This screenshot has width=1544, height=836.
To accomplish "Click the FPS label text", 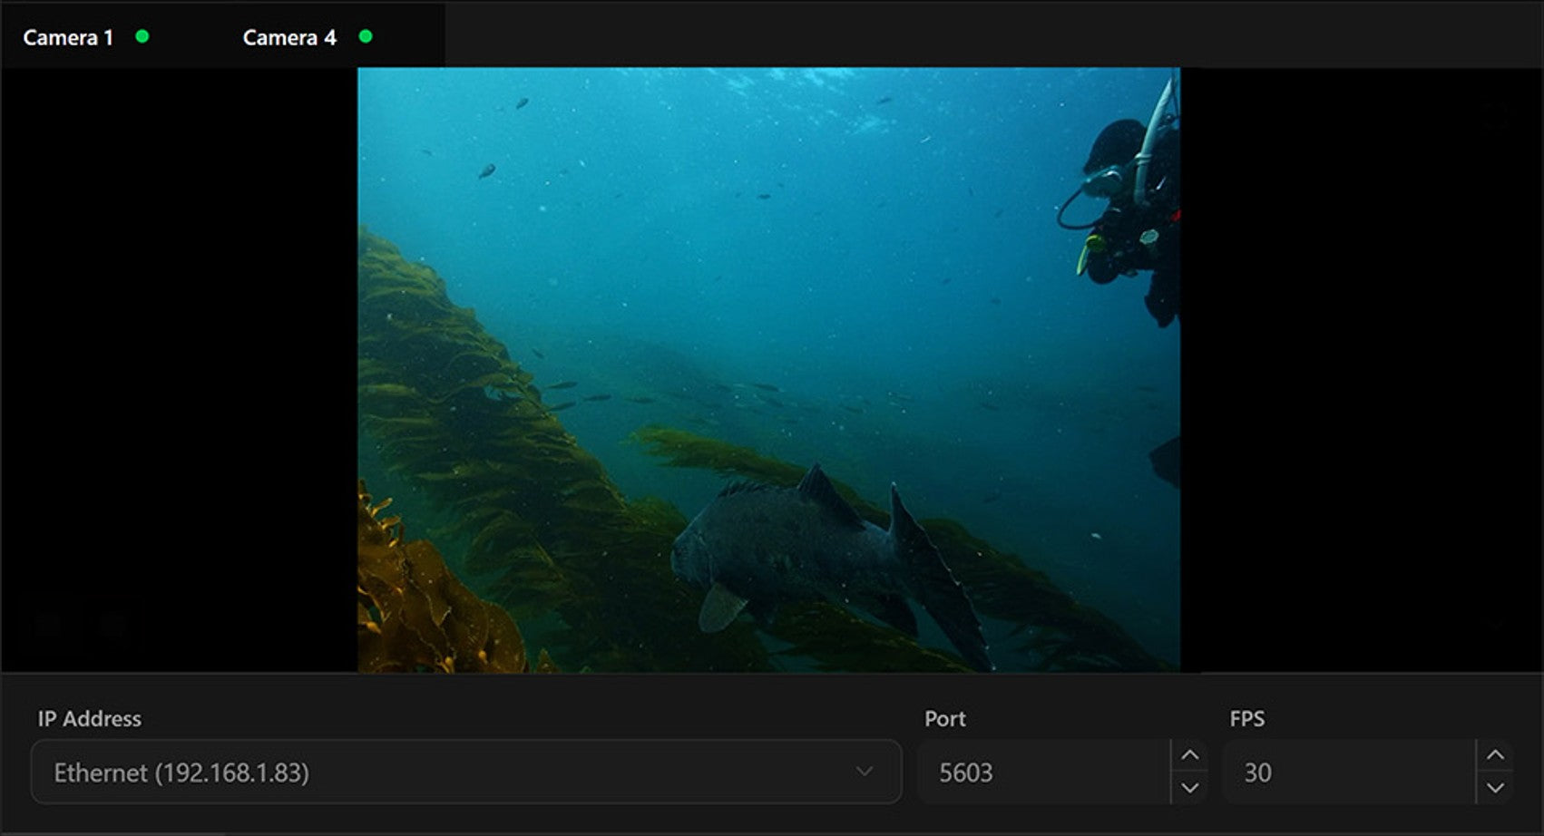I will (x=1246, y=719).
